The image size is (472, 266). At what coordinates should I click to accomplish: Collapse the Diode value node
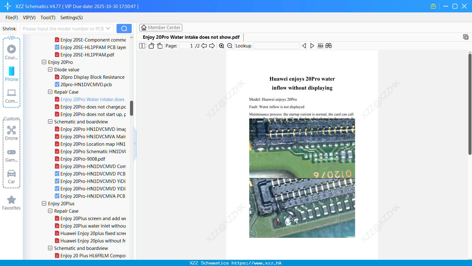(50, 69)
